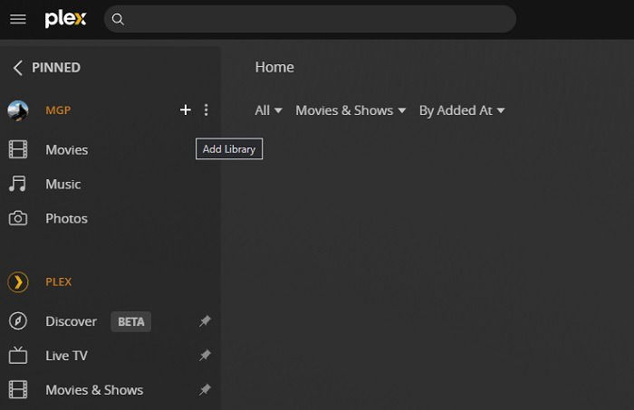Click the MGP server name

(x=58, y=110)
